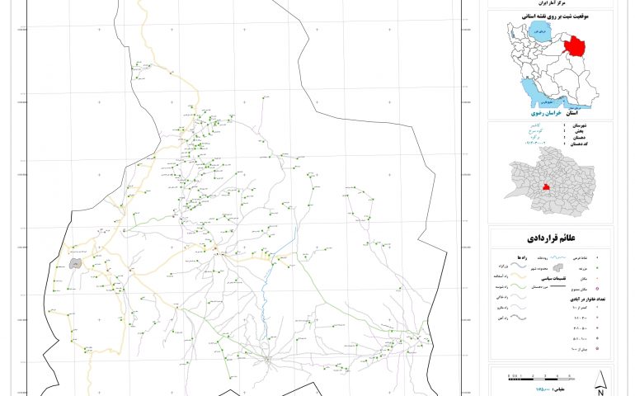Click the north arrow compass symbol

602,383
